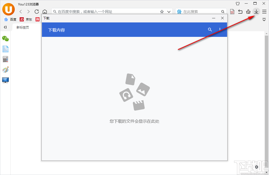Open the notepad icon in the sidebar
The image size is (269, 175).
(5, 49)
